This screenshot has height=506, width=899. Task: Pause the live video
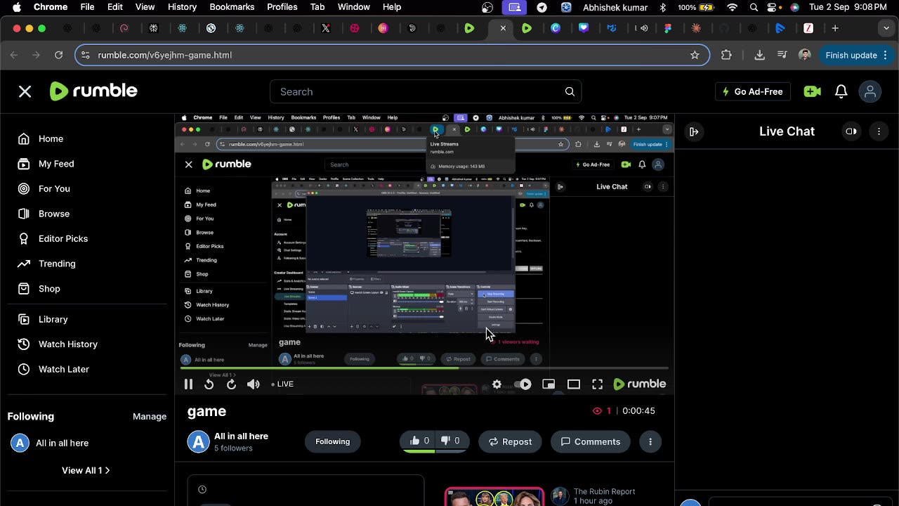click(188, 384)
